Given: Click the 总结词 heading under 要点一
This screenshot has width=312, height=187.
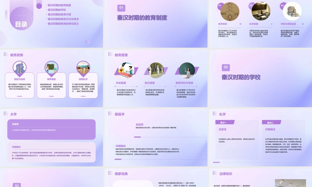Looking at the screenshot, I should point(222,129).
